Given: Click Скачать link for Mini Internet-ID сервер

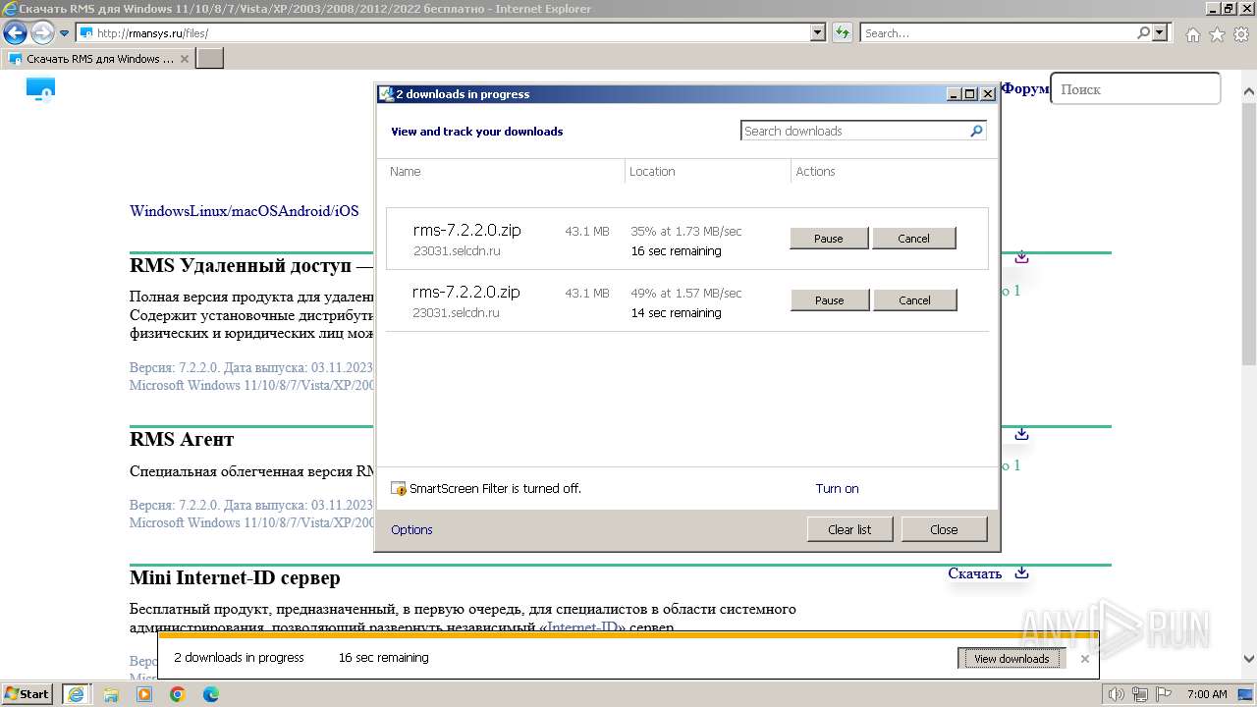Looking at the screenshot, I should click(x=974, y=573).
